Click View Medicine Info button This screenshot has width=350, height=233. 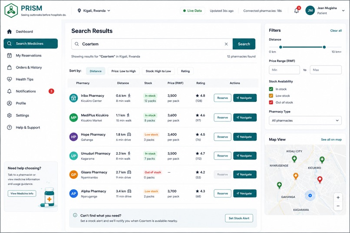22,194
